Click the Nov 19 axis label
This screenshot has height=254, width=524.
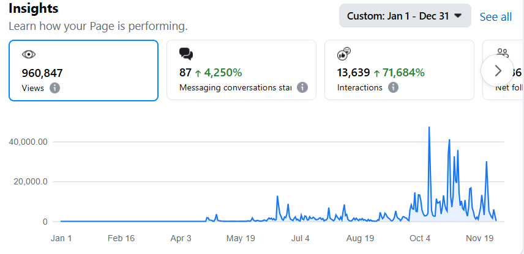[480, 238]
